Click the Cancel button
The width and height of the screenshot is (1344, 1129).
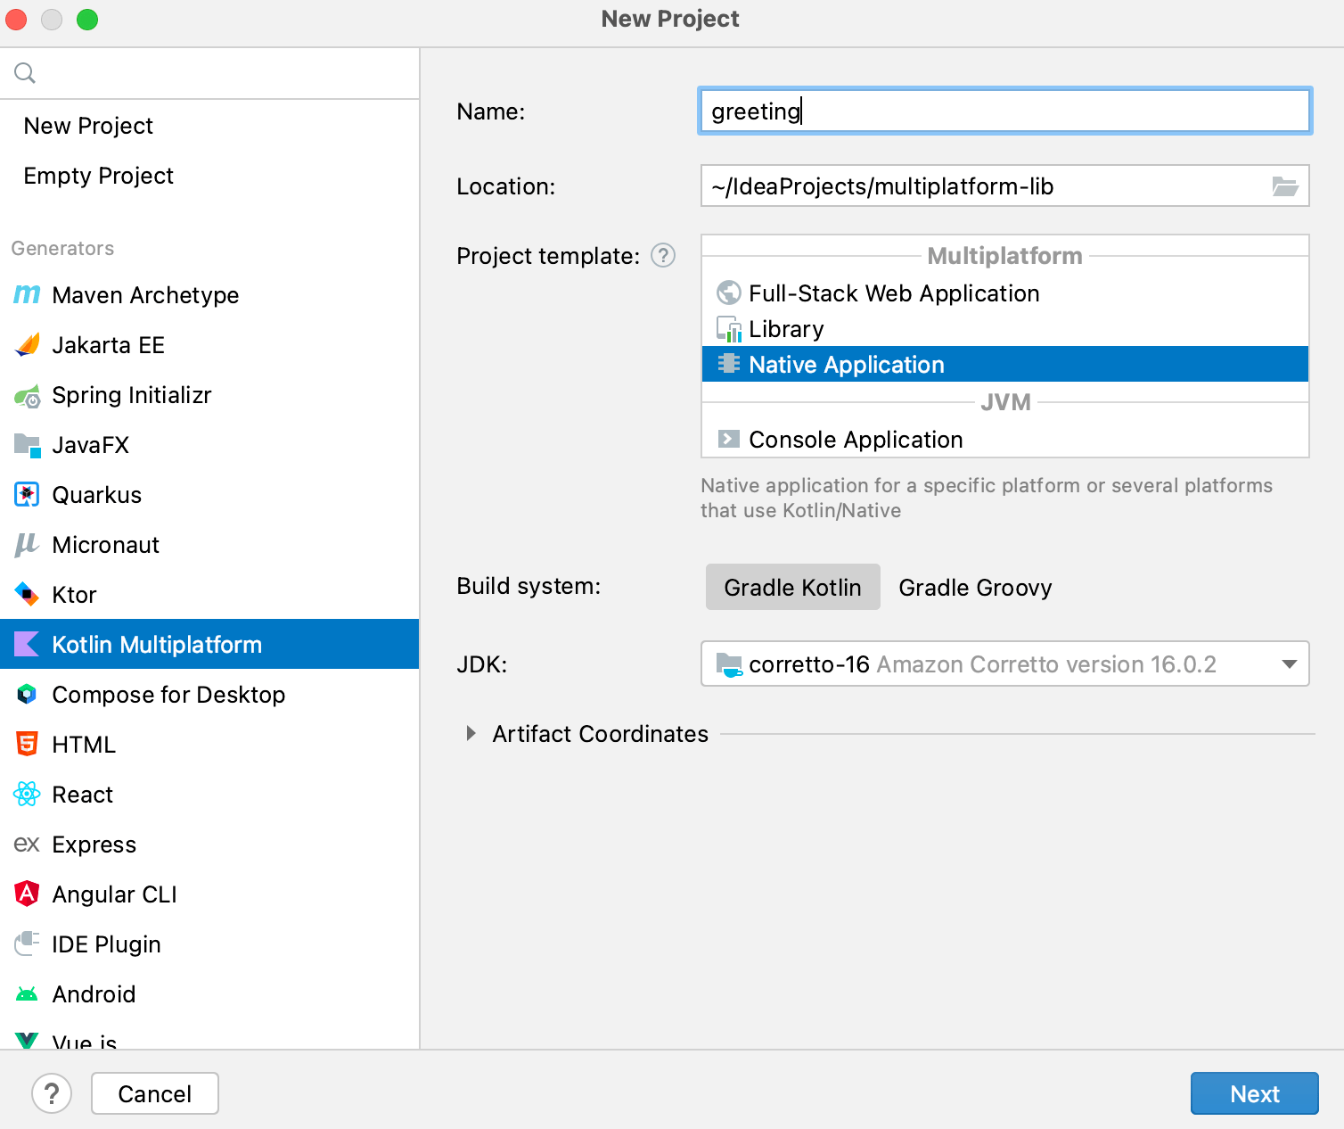point(154,1093)
